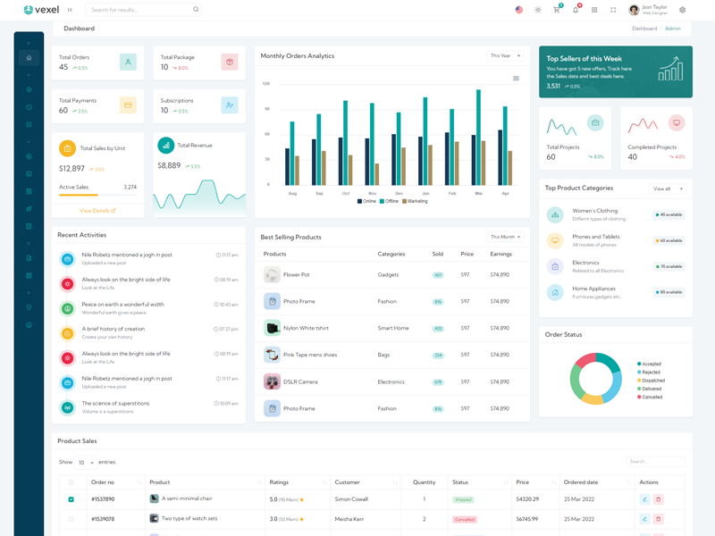The width and height of the screenshot is (715, 536).
Task: Open settings gear in top right
Action: pos(683,10)
